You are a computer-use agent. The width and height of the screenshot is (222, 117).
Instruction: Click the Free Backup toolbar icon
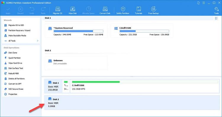pyautogui.click(x=153, y=10)
